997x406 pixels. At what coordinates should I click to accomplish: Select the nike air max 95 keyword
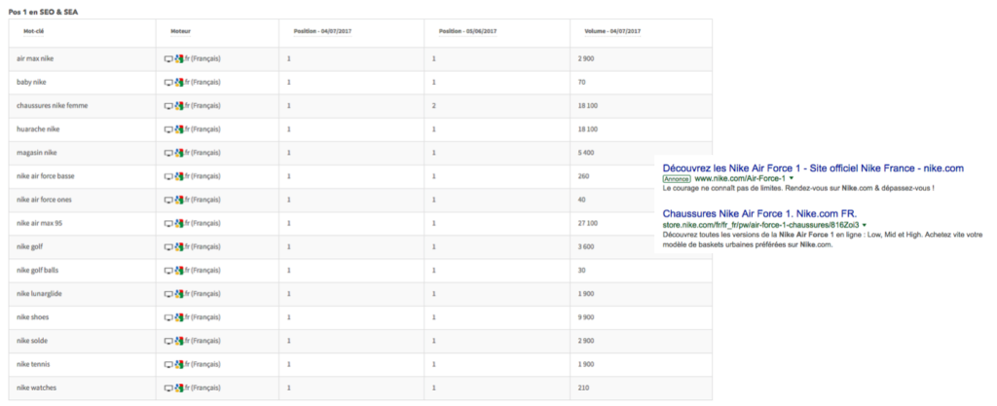tap(39, 223)
